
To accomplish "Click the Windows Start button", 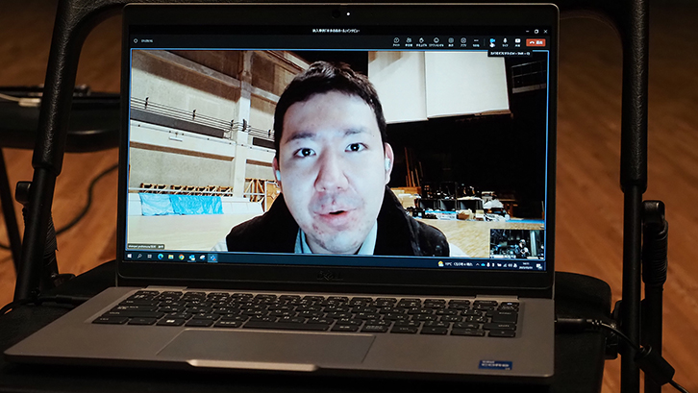I will pos(131,257).
